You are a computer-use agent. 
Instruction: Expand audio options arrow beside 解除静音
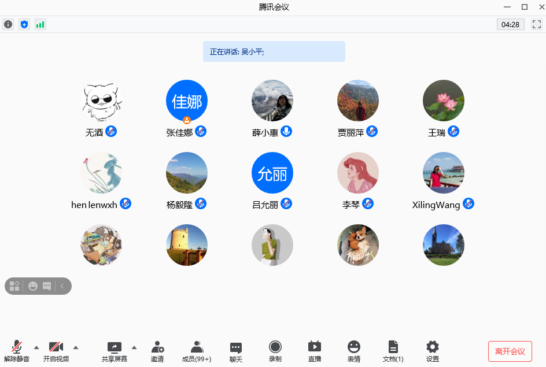point(36,347)
